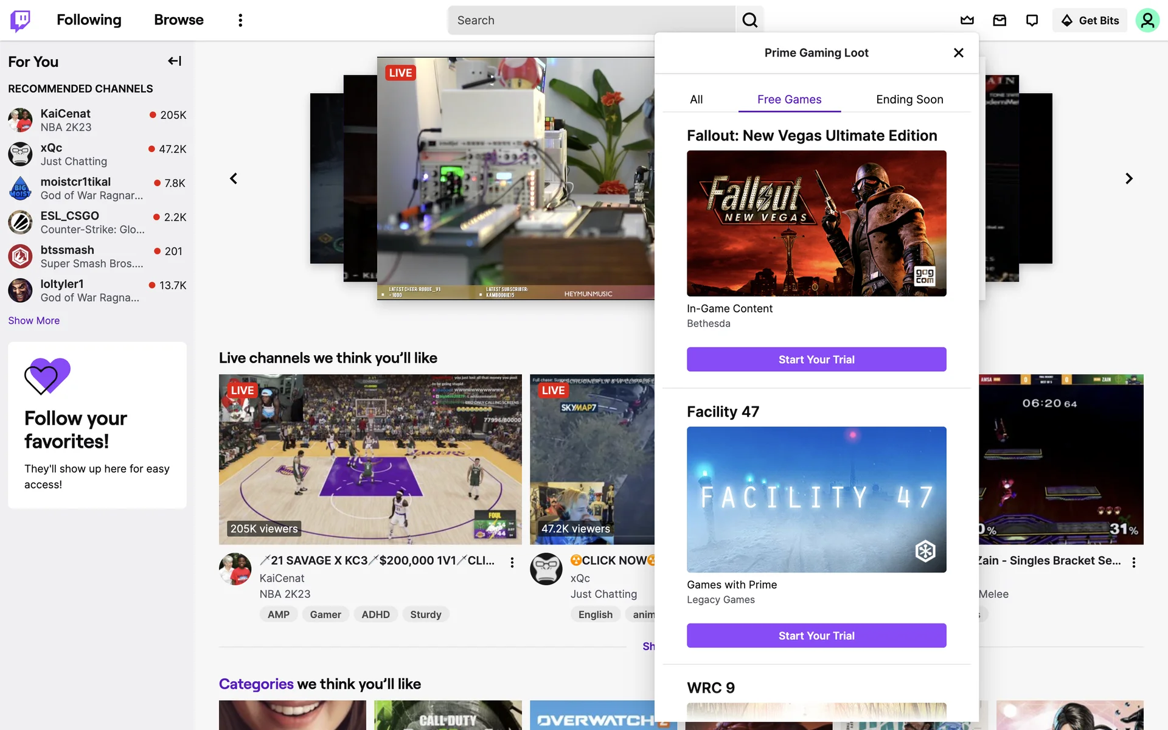Show More recommended channels

(34, 321)
